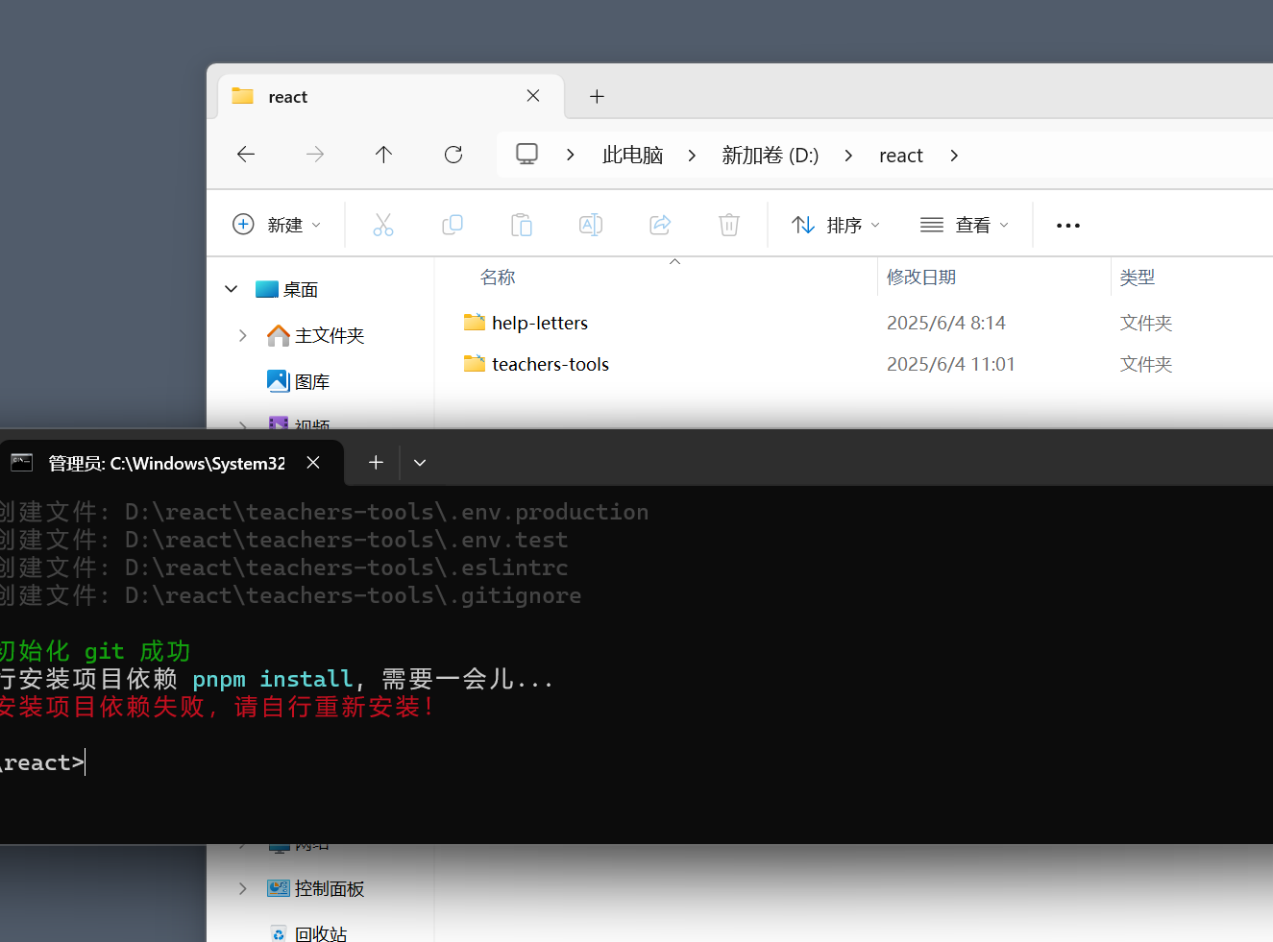Click the Rename icon in toolbar
Viewport: 1273px width, 942px height.
pos(591,225)
